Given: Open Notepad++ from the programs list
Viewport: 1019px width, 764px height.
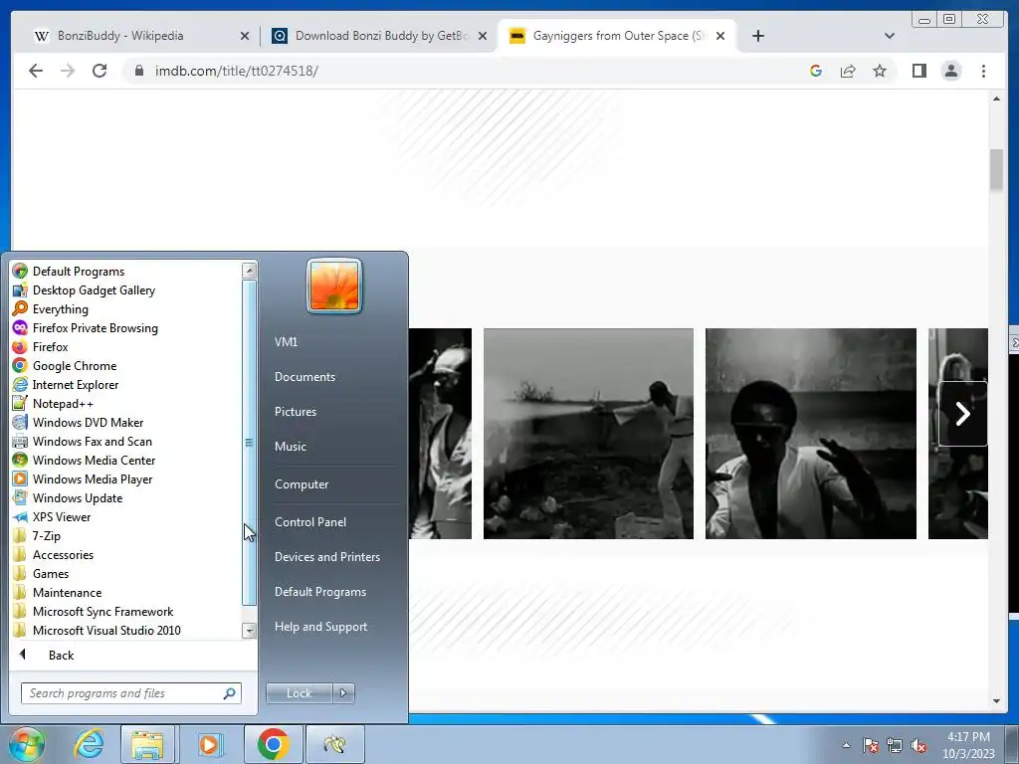Looking at the screenshot, I should pyautogui.click(x=53, y=404).
